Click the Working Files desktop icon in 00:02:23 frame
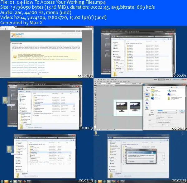This screenshot has height=183, width=187. coord(96,133)
